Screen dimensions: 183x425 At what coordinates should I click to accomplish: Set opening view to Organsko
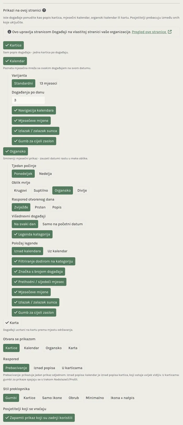pos(54,348)
